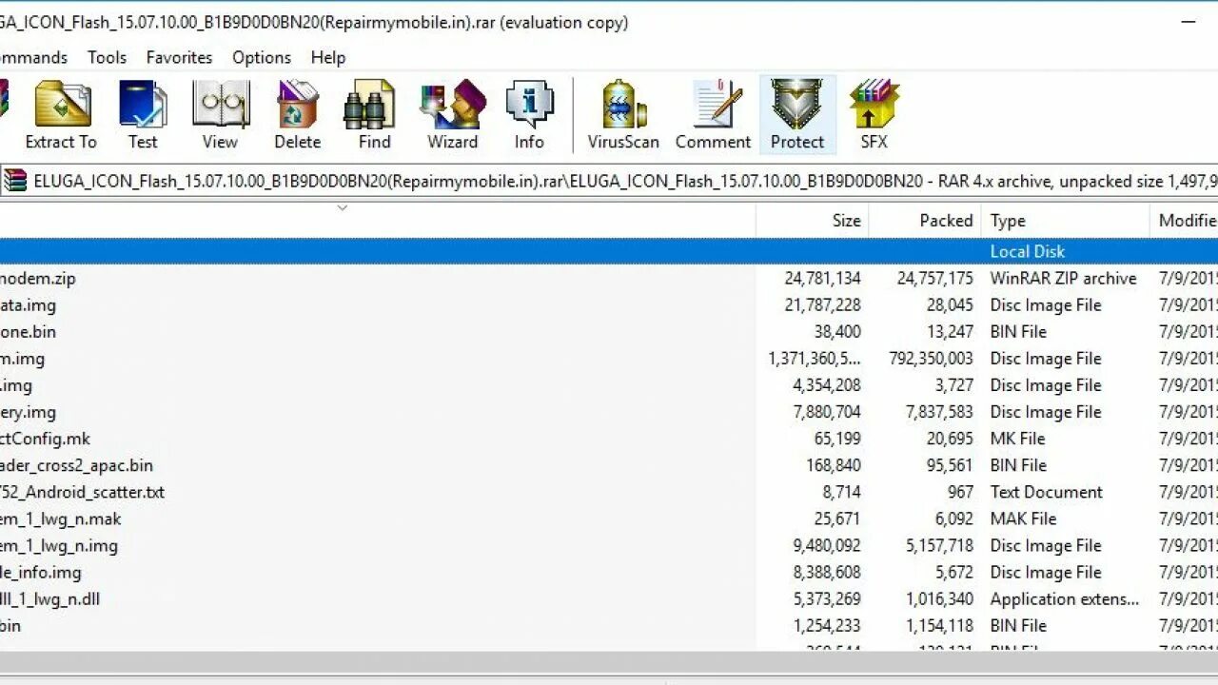
Task: Open the Help menu
Action: click(328, 58)
